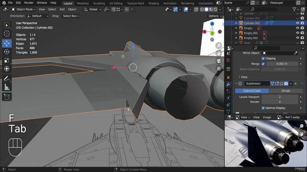
Task: Switch to the Modeling workspace tab
Action: [x=83, y=3]
